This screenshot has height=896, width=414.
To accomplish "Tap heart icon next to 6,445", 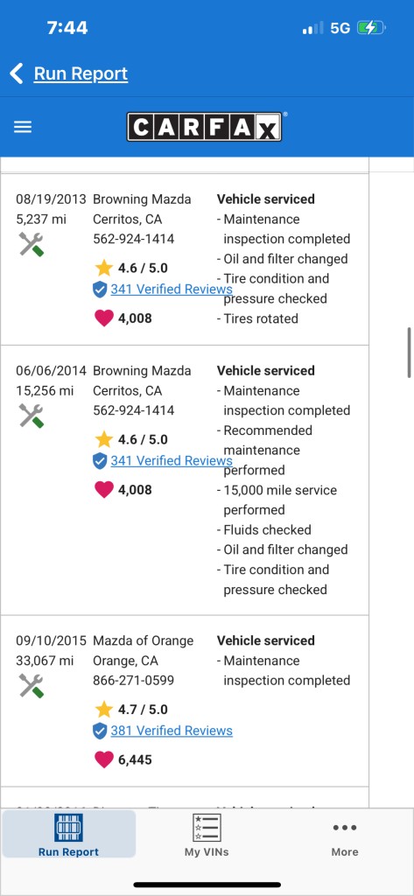I will pos(103,760).
